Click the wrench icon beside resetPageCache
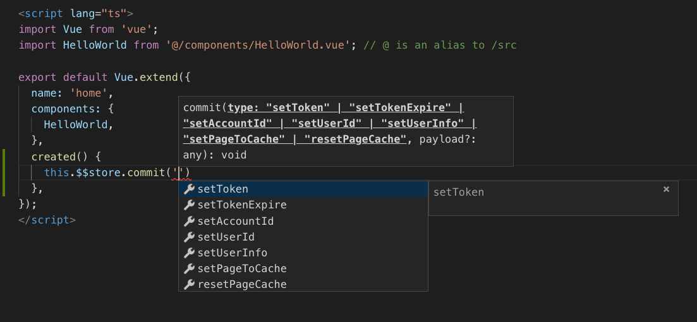 [189, 284]
